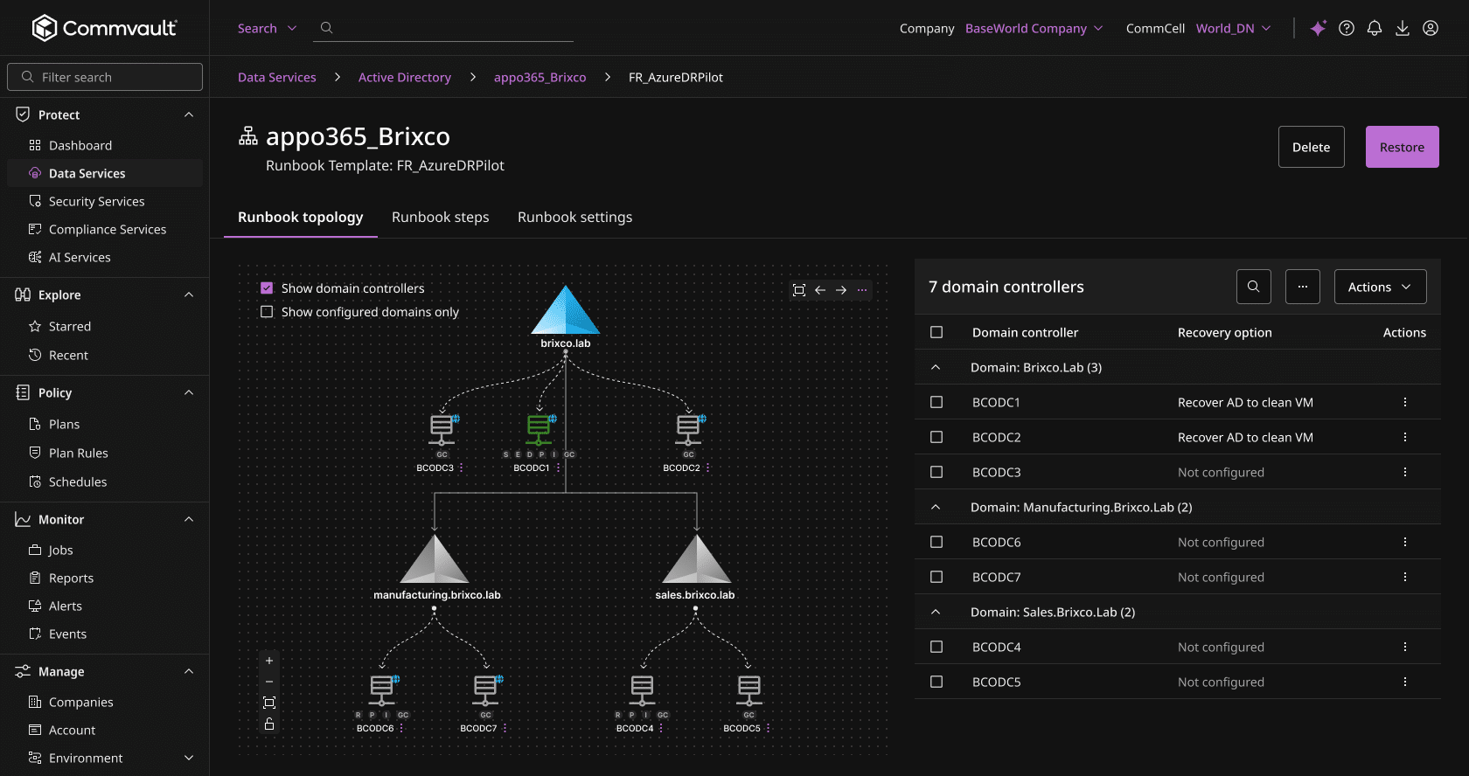Open the help question mark icon
This screenshot has height=776, width=1469.
pos(1347,28)
